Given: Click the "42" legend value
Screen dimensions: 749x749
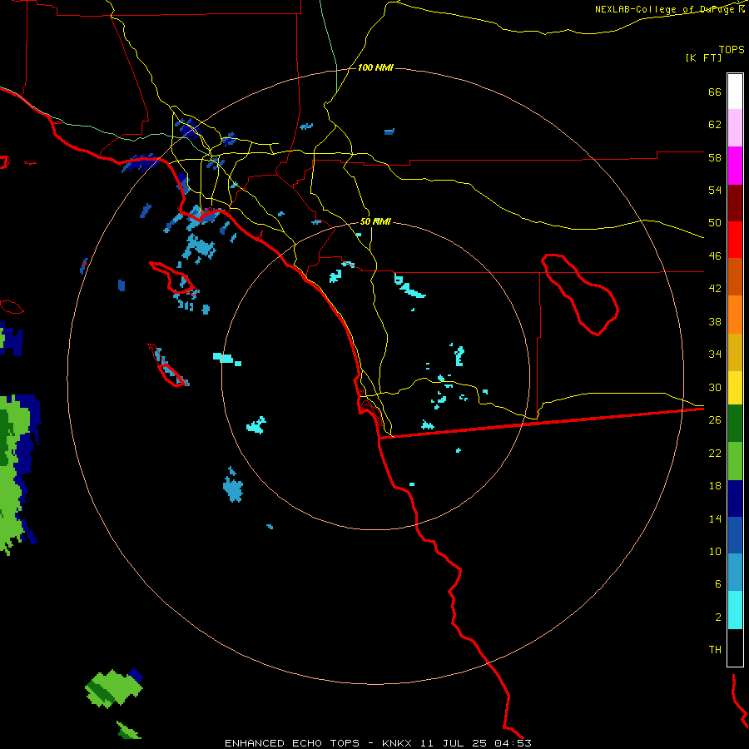Looking at the screenshot, I should 715,289.
